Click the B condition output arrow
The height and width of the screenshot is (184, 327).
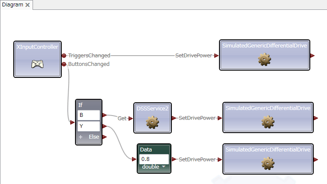click(x=105, y=115)
